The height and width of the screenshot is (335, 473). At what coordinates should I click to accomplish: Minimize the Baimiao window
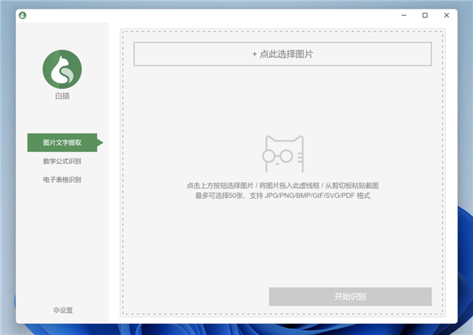pos(404,15)
